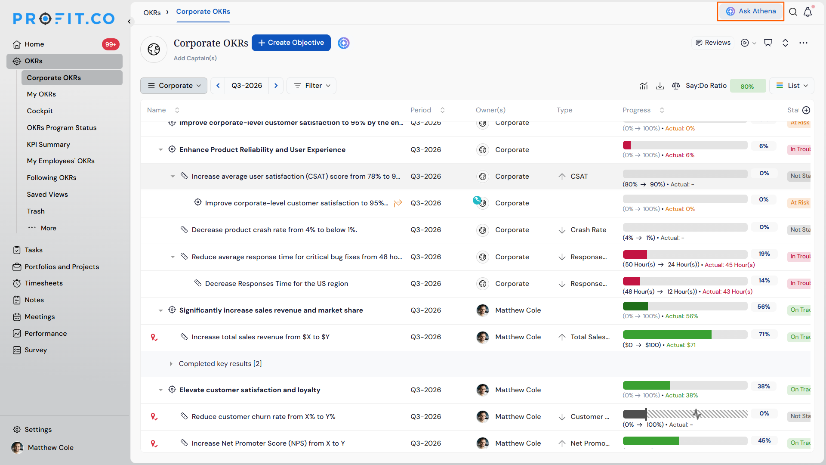826x465 pixels.
Task: Open the Filter dropdown
Action: [x=311, y=86]
